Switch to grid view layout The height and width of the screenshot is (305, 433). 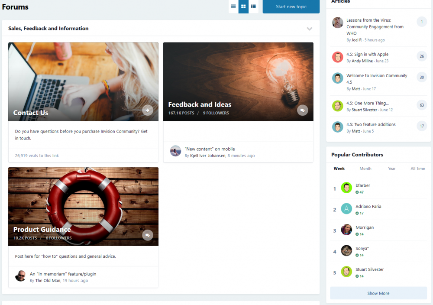click(x=243, y=6)
